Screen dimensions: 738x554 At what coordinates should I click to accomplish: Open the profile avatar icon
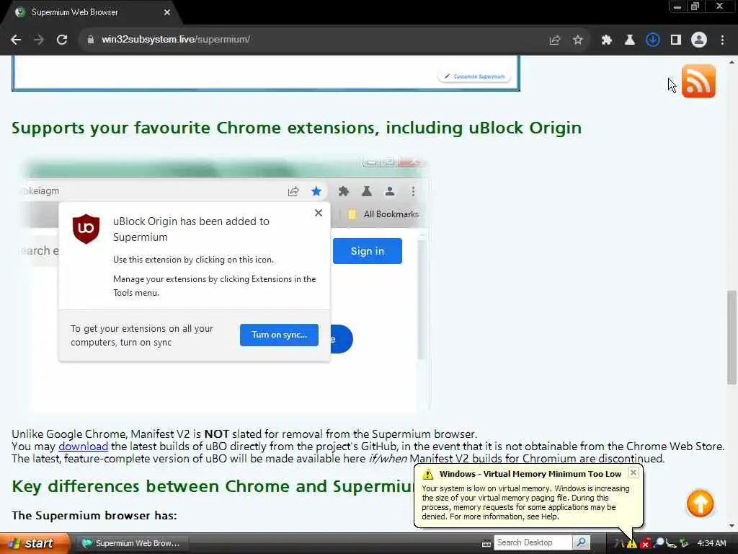click(699, 40)
